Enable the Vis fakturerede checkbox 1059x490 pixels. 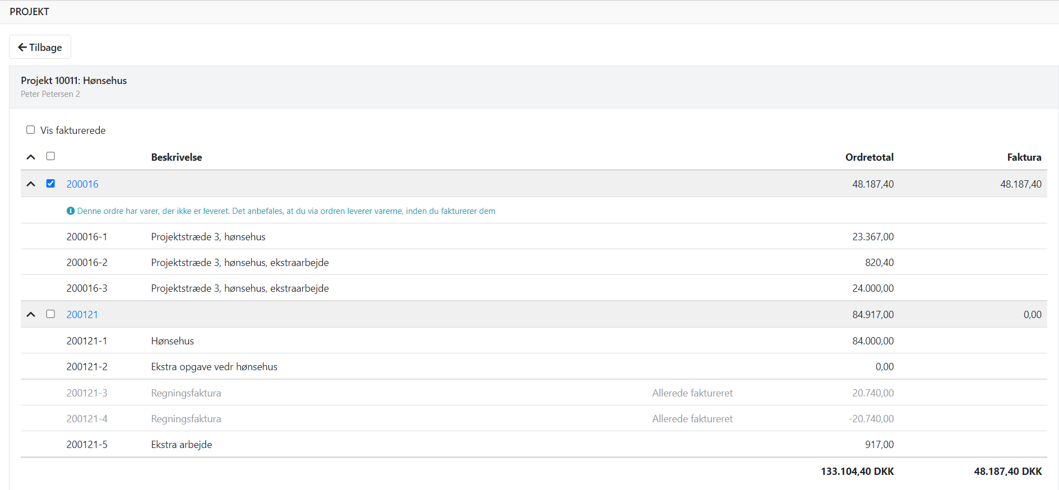point(31,130)
